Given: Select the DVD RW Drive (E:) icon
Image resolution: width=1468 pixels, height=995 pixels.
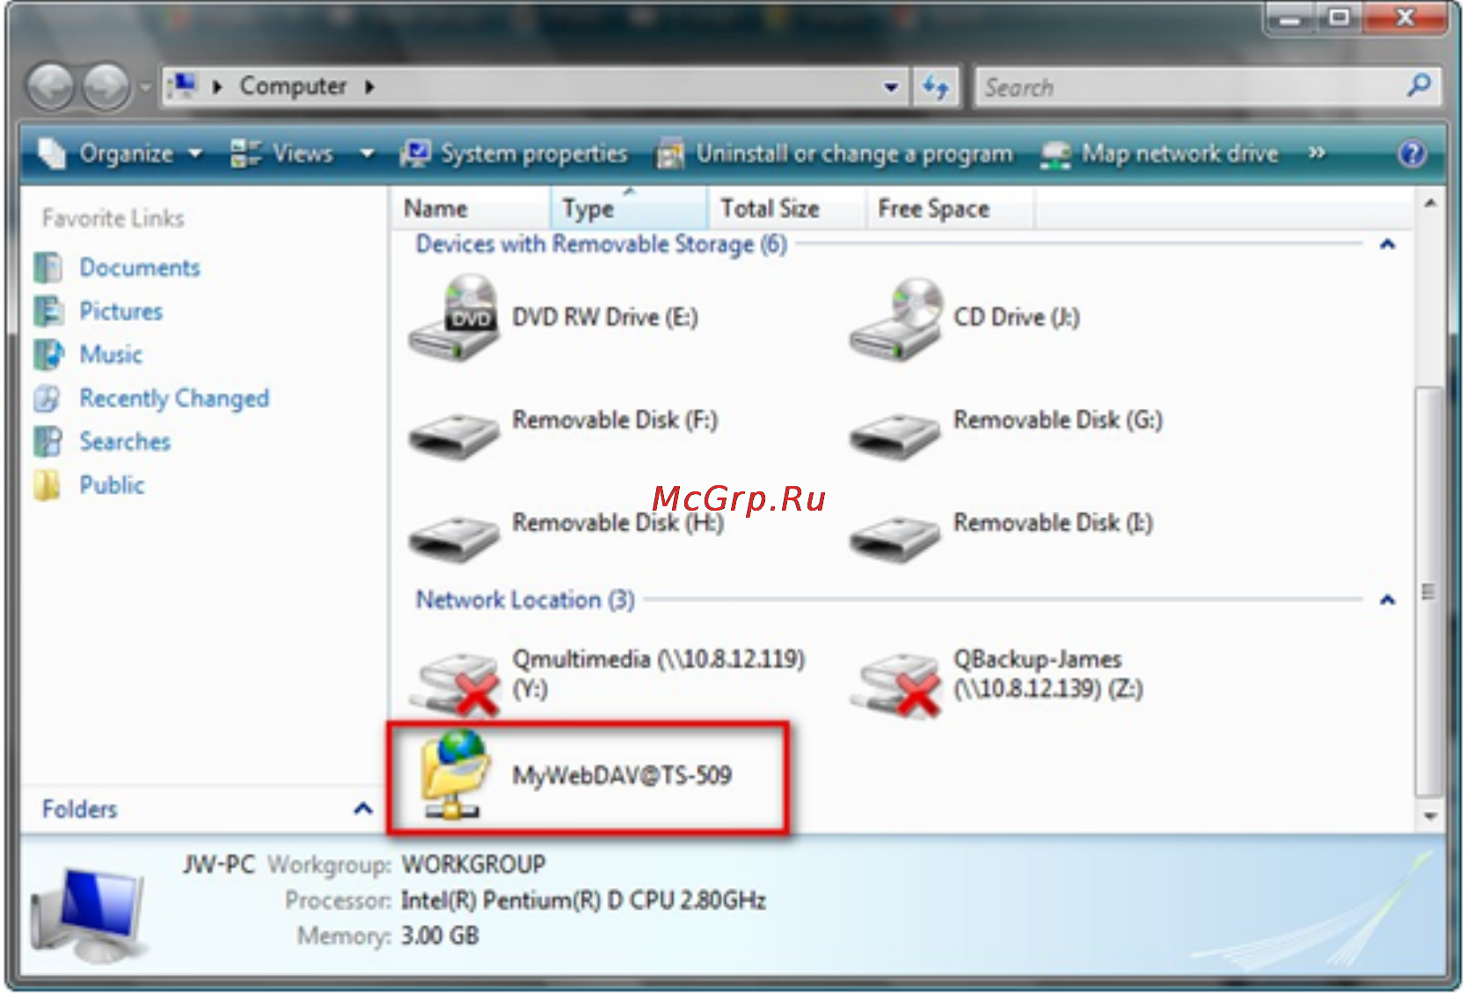Looking at the screenshot, I should tap(454, 317).
